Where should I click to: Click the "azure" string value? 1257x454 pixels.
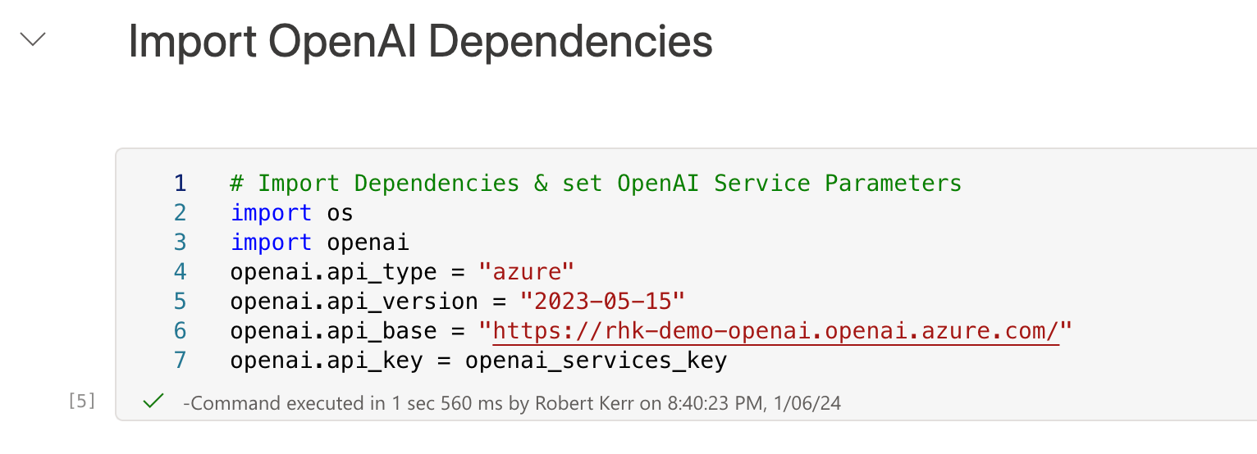(527, 272)
